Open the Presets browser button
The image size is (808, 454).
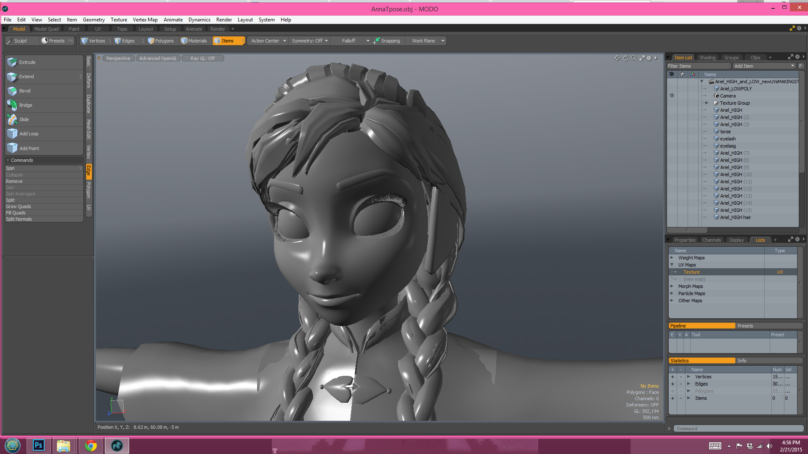tap(57, 41)
